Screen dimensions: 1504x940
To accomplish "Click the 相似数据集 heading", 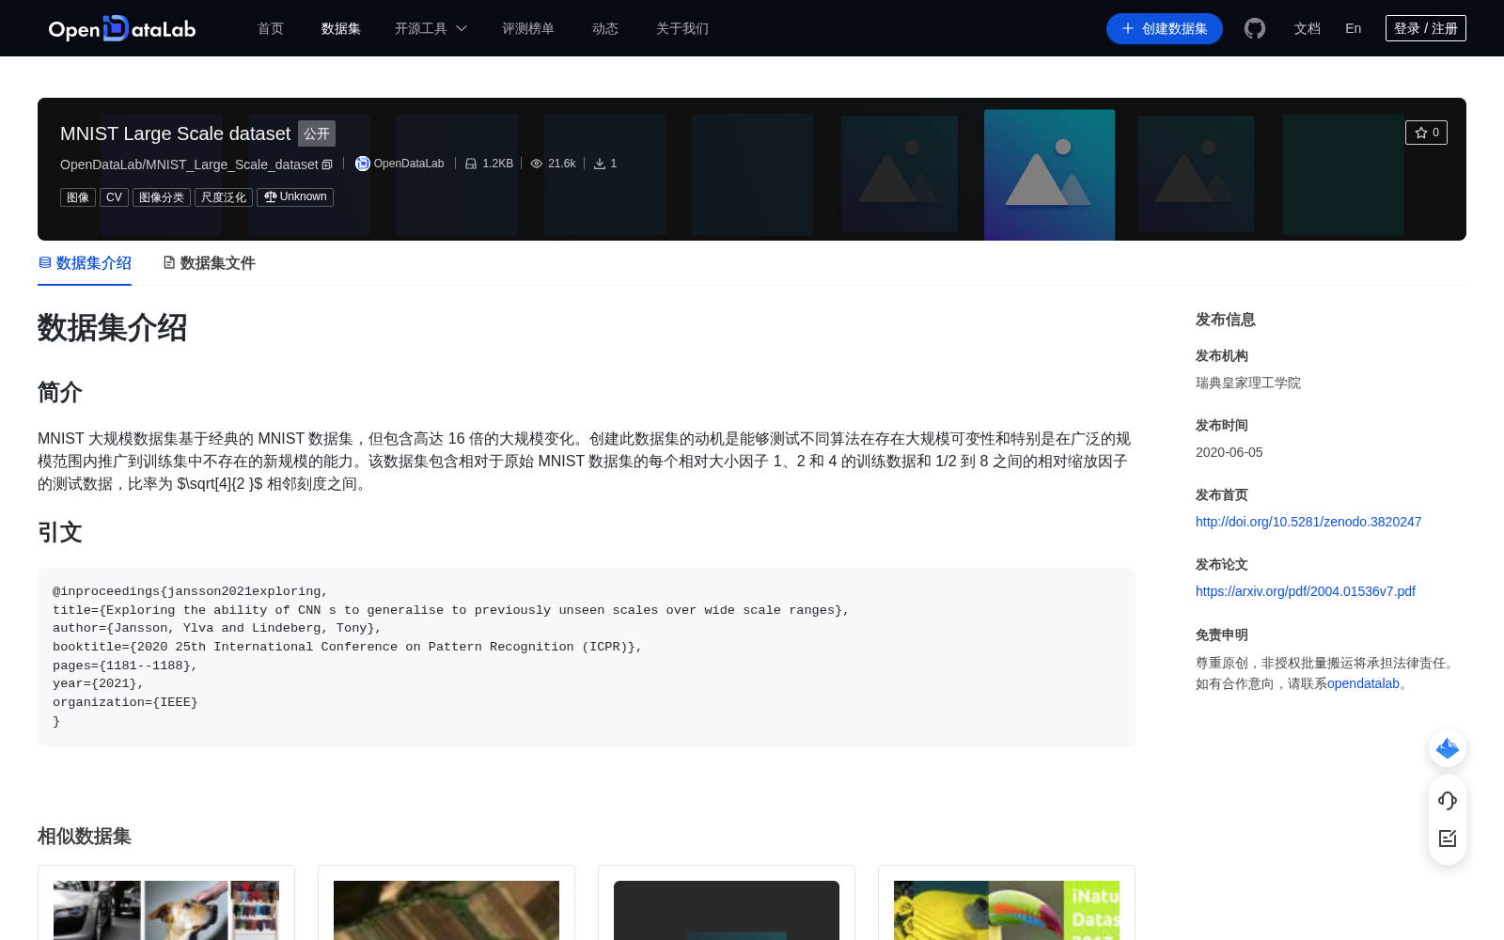I will point(85,836).
